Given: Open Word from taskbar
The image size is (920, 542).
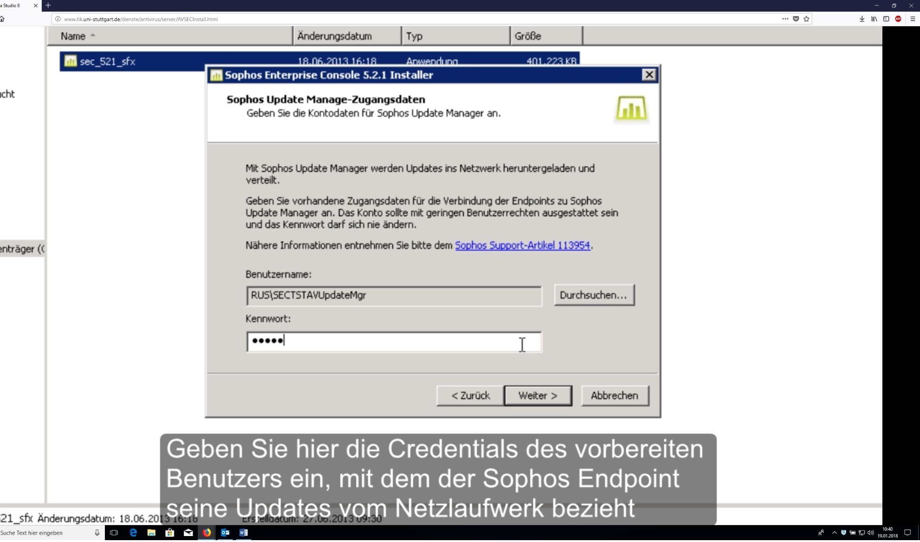Looking at the screenshot, I should 243,533.
